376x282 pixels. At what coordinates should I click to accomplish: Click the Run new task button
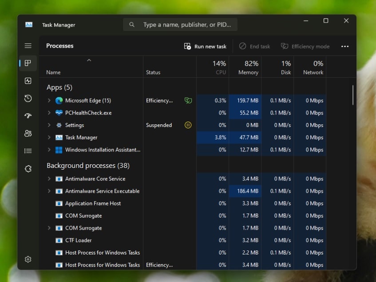(x=205, y=46)
